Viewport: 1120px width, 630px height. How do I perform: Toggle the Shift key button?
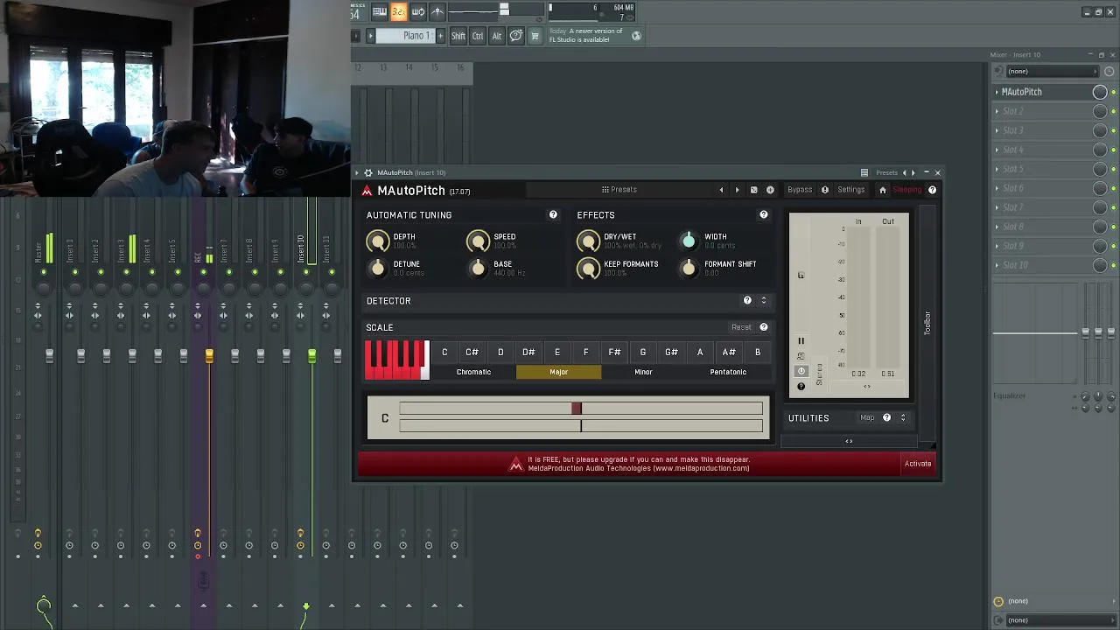tap(458, 36)
